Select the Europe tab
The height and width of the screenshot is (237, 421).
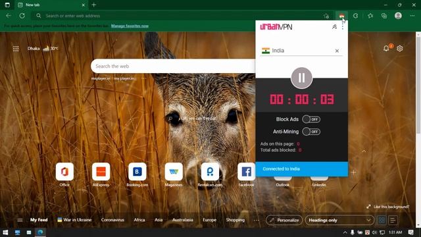point(209,220)
